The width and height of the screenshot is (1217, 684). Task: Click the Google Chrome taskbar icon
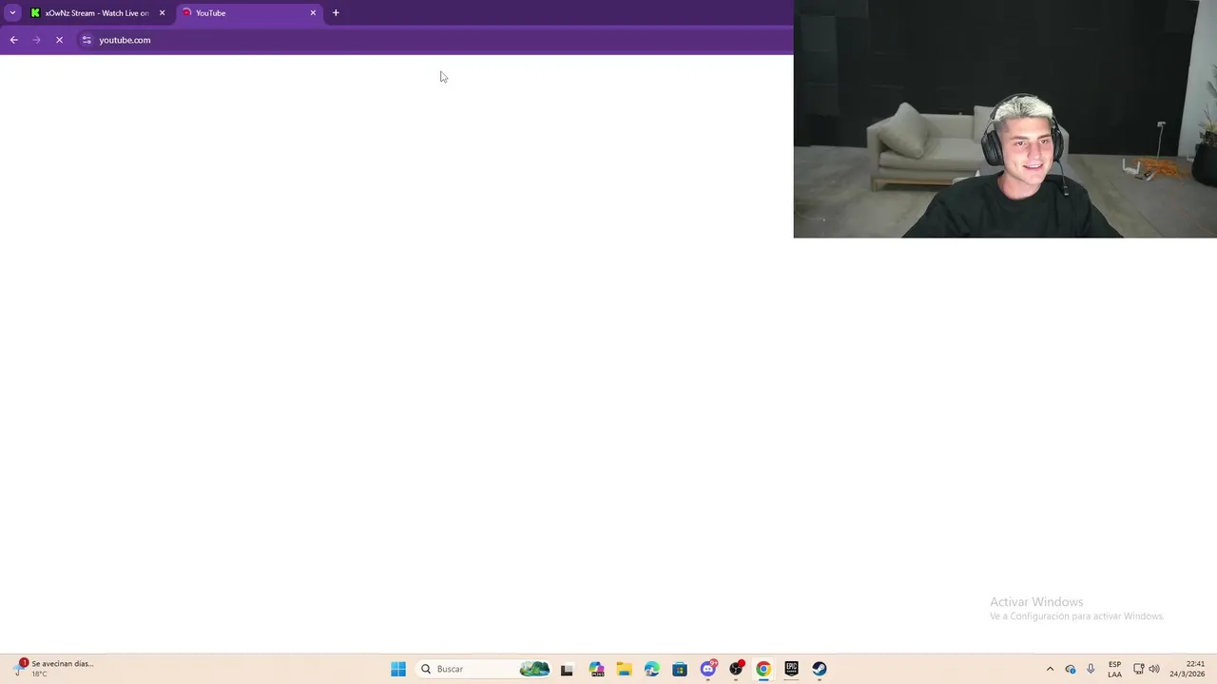click(x=763, y=669)
